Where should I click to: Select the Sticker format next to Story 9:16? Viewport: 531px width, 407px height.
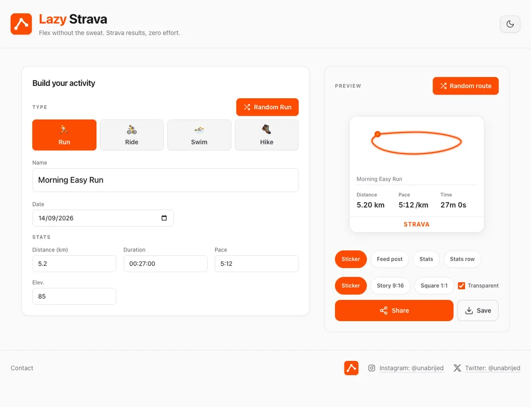pyautogui.click(x=350, y=285)
